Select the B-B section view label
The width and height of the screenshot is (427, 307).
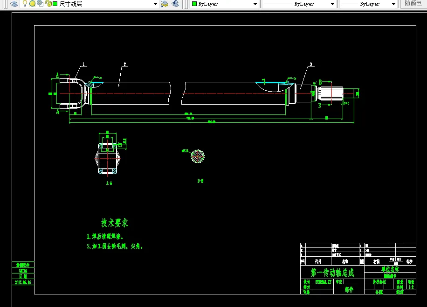200,181
